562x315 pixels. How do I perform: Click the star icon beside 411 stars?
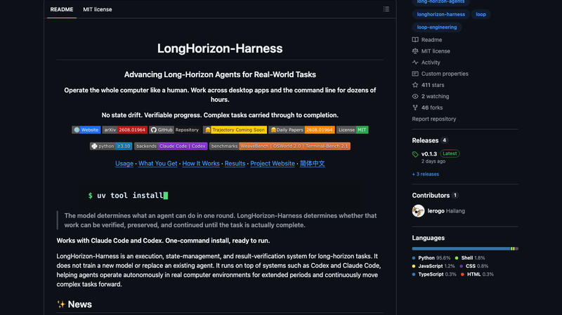click(415, 85)
